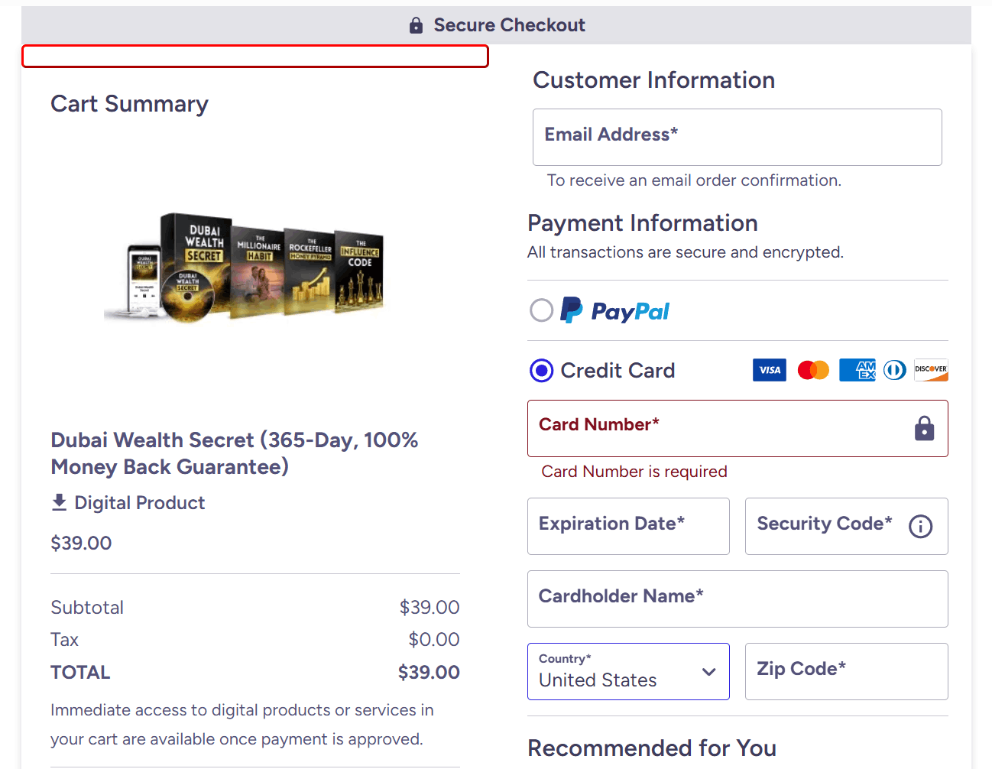Click the American Express logo
Image resolution: width=992 pixels, height=769 pixels.
[857, 370]
